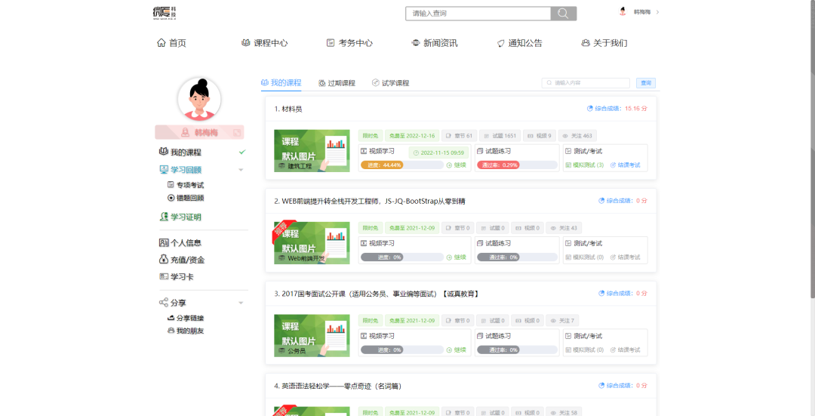This screenshot has width=815, height=416.
Task: Click 免费至 2022-12-16 tag
Action: pos(412,136)
